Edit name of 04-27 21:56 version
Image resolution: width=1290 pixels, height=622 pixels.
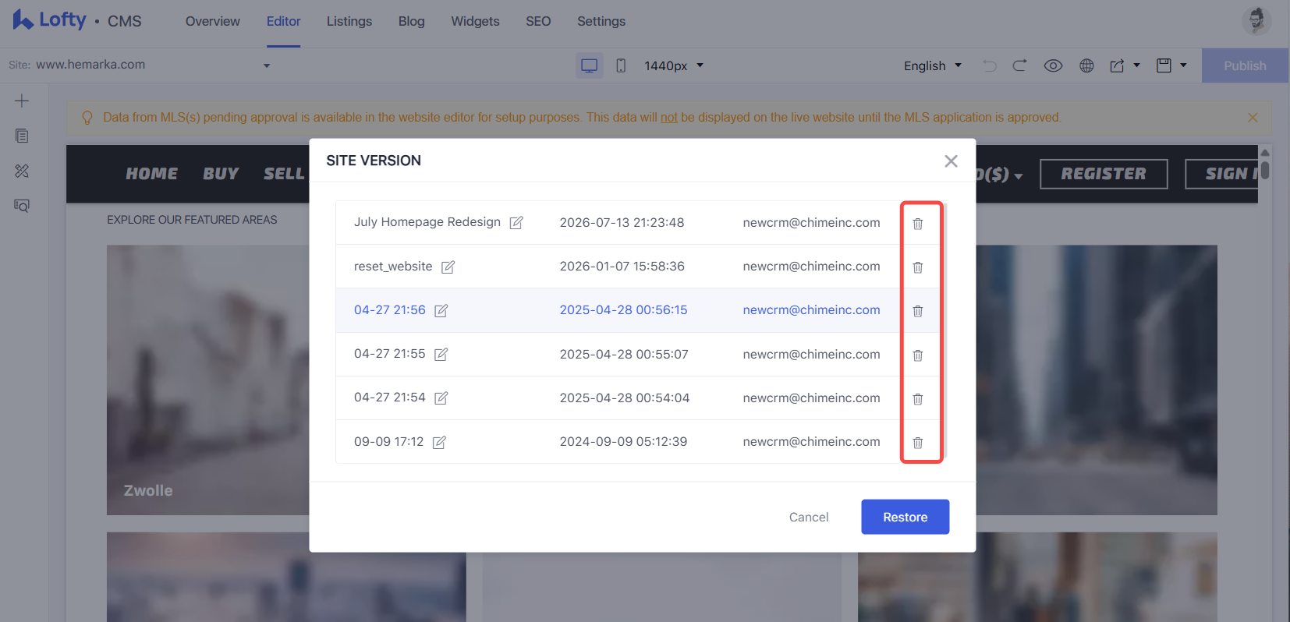coord(441,311)
